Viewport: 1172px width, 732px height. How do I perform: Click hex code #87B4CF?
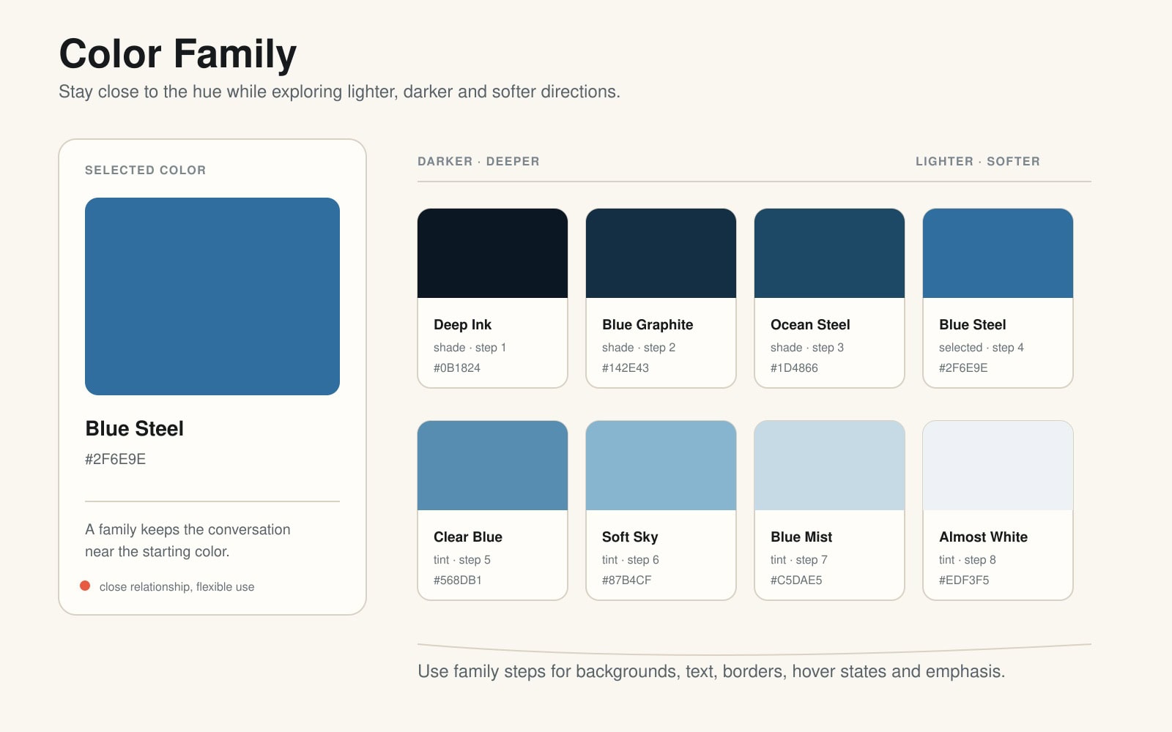[x=627, y=580]
